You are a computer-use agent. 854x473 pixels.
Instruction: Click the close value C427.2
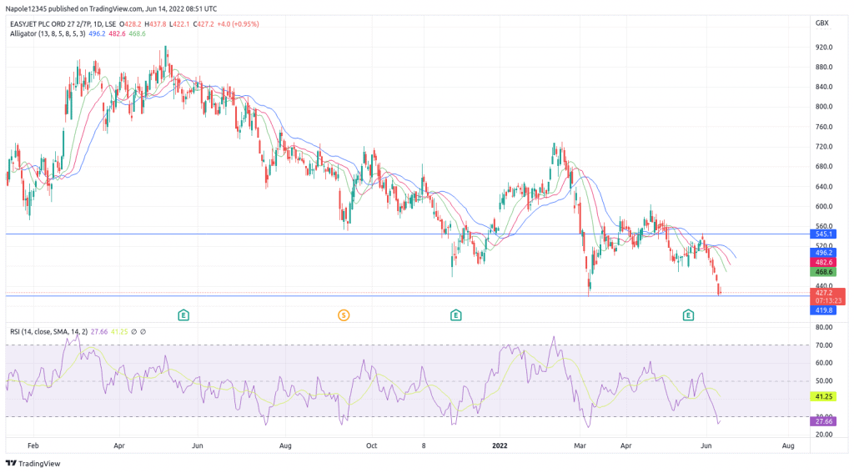tap(203, 24)
